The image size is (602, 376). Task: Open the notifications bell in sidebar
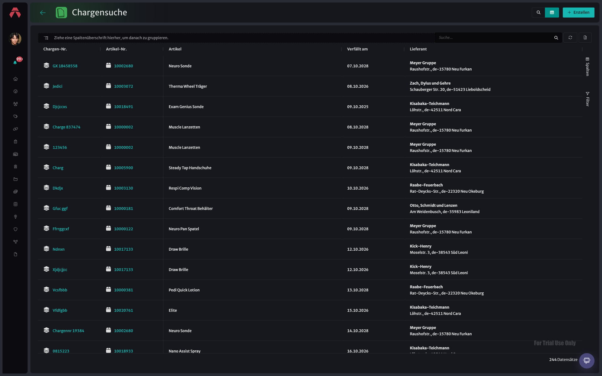[x=15, y=62]
